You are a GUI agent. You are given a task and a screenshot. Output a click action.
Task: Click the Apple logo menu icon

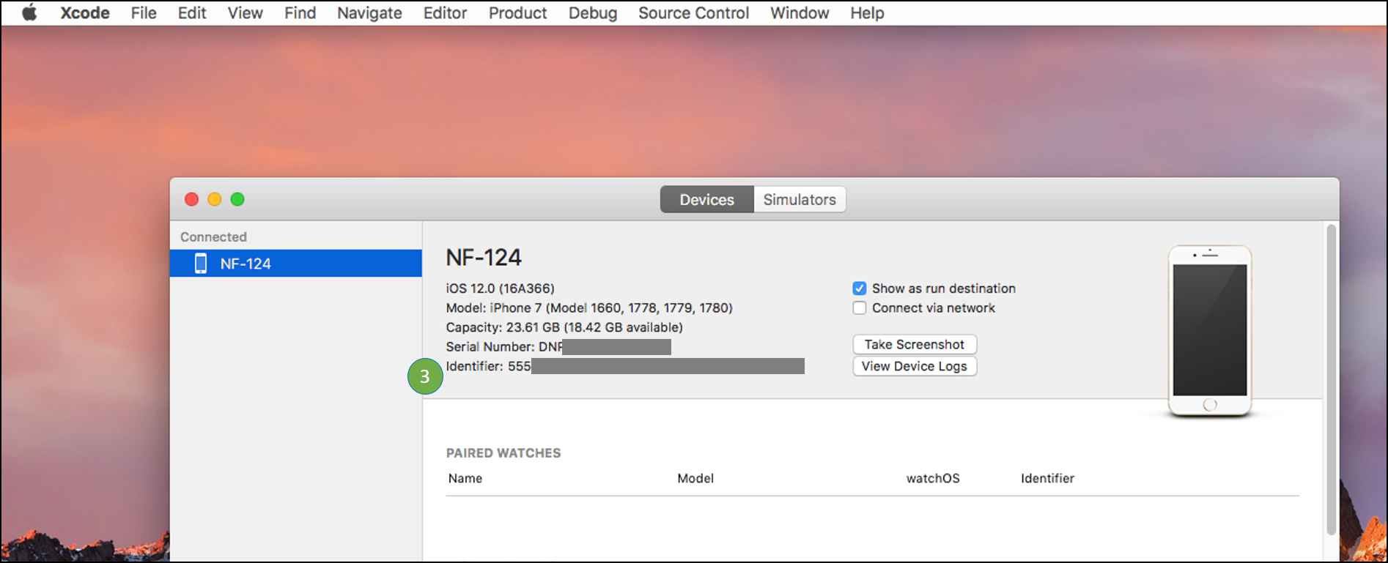click(x=29, y=13)
